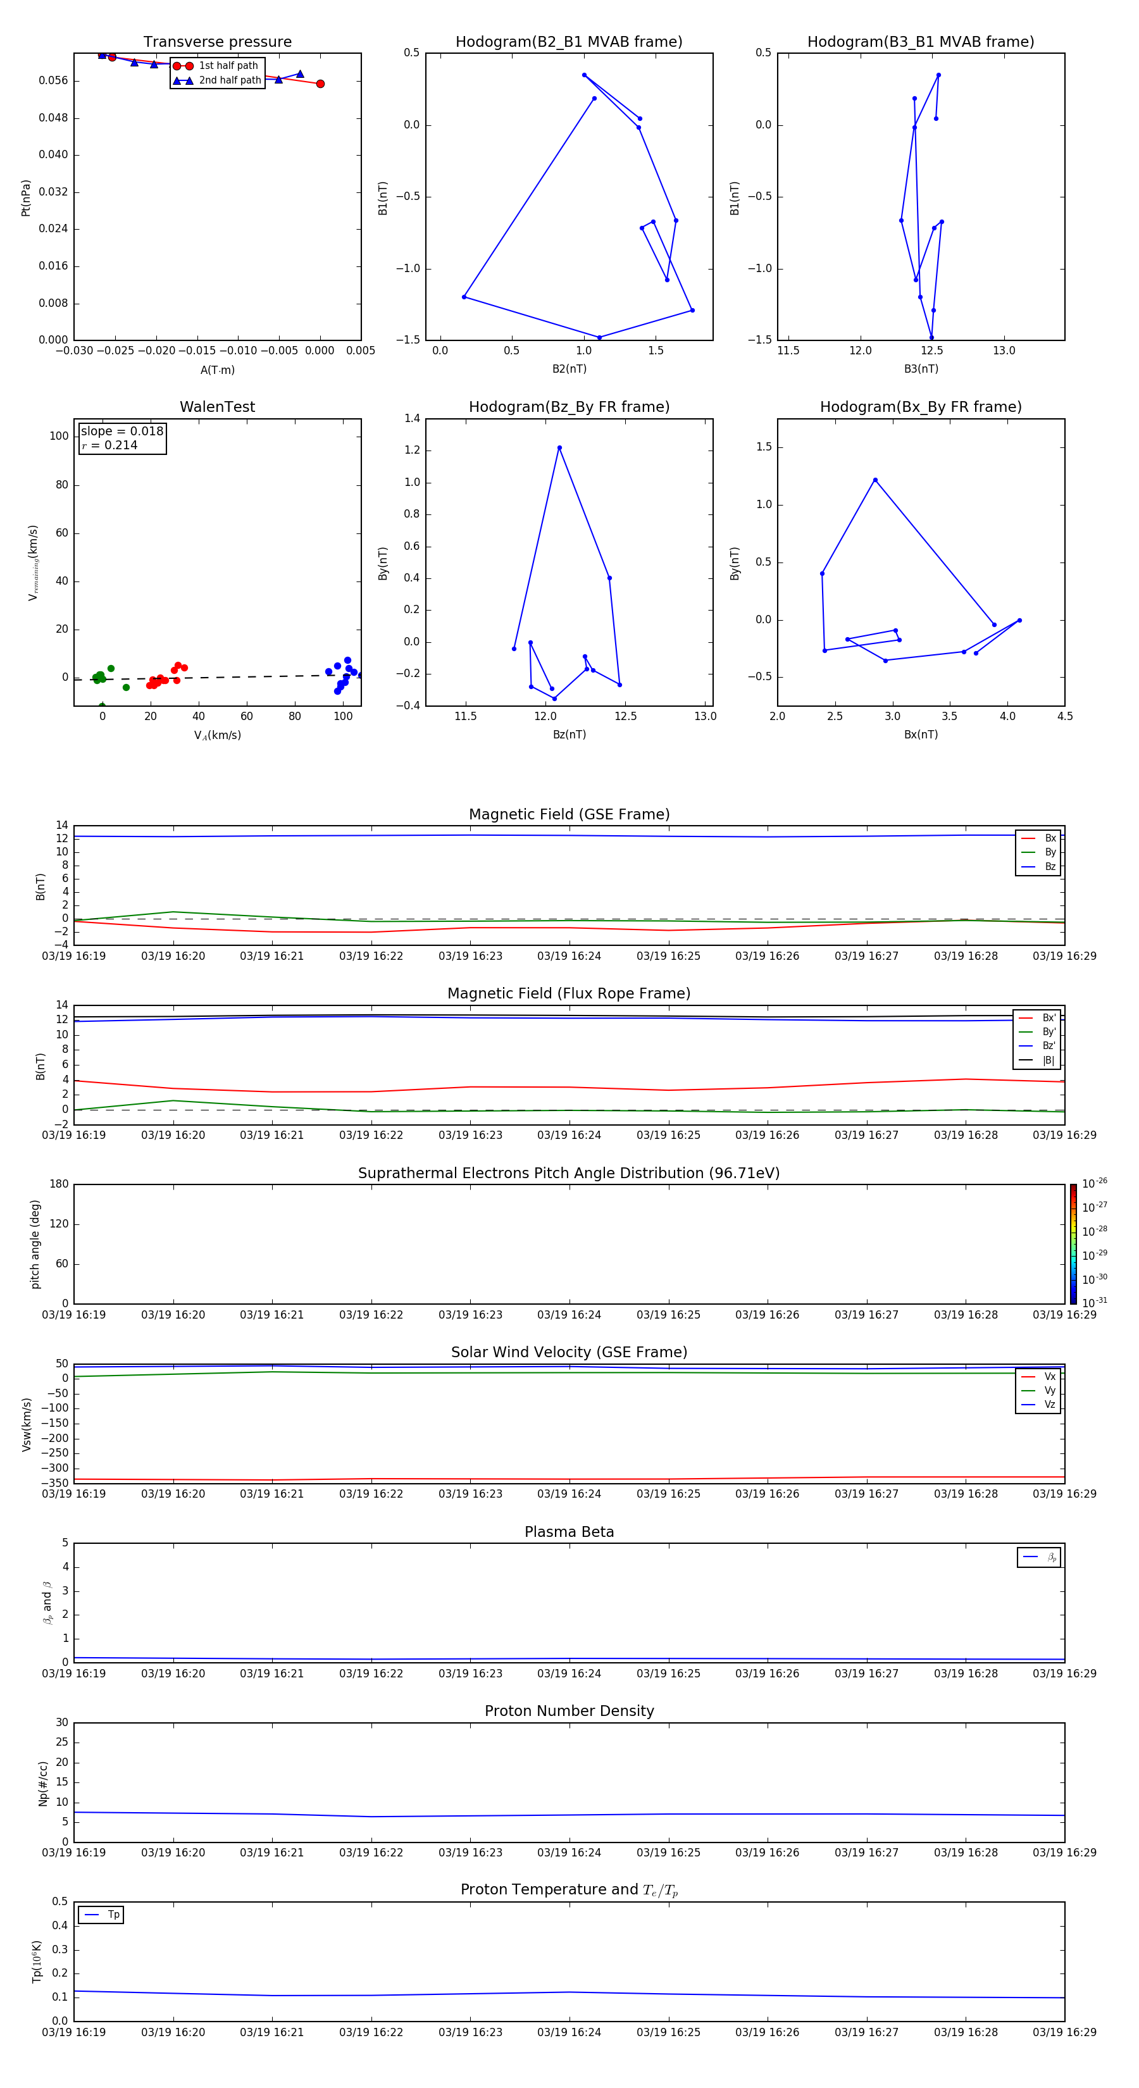The width and height of the screenshot is (1139, 2088).
Task: Click the 'Hodogram(B3_B1 MVAB frame)' title
Action: pyautogui.click(x=921, y=42)
